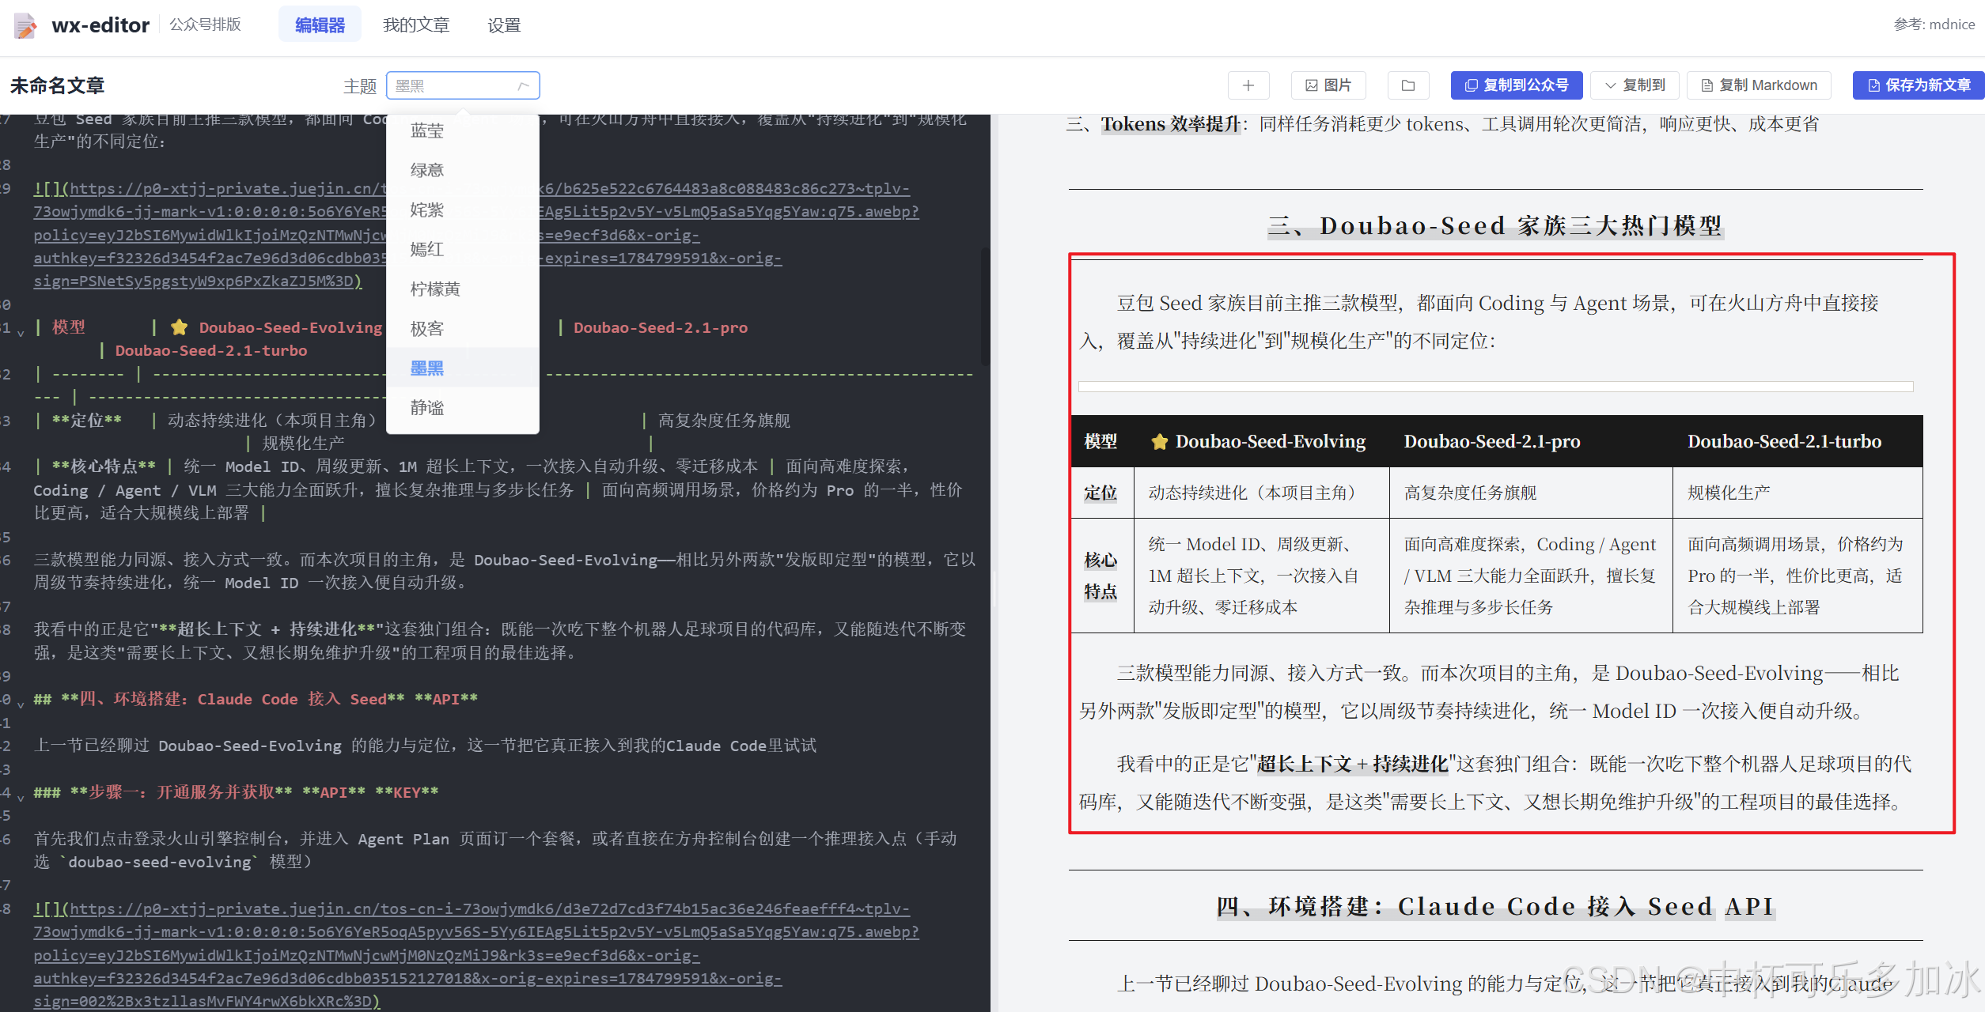Click 复制到公众号 button
Viewport: 1985px width, 1012px height.
pos(1517,85)
